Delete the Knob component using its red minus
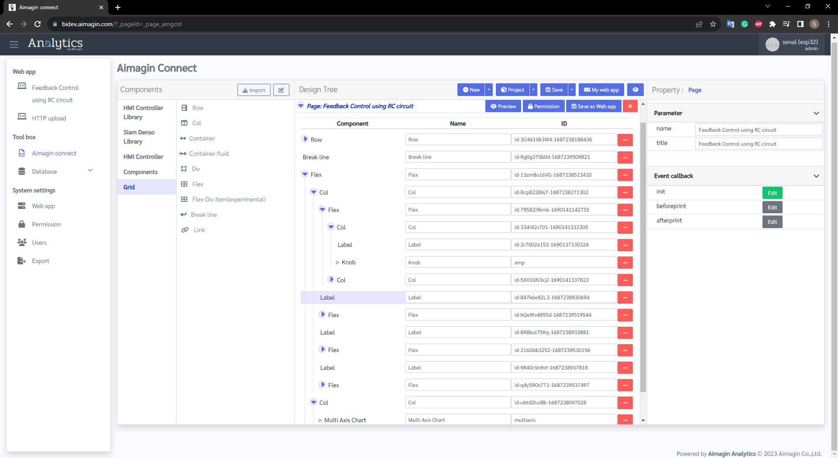 coord(625,263)
